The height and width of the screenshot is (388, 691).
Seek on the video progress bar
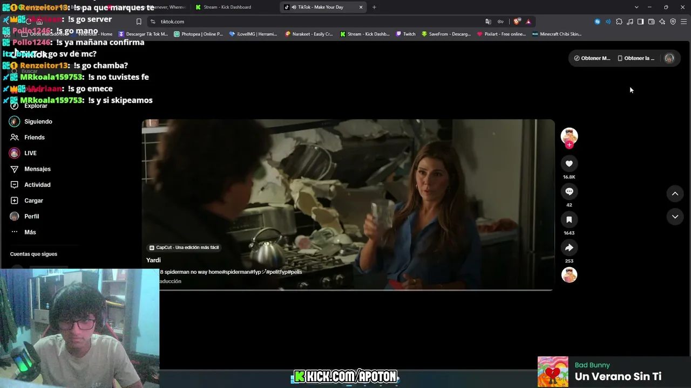348,289
